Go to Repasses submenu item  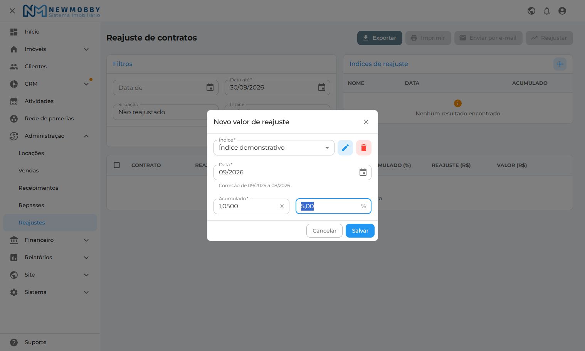coord(50,205)
